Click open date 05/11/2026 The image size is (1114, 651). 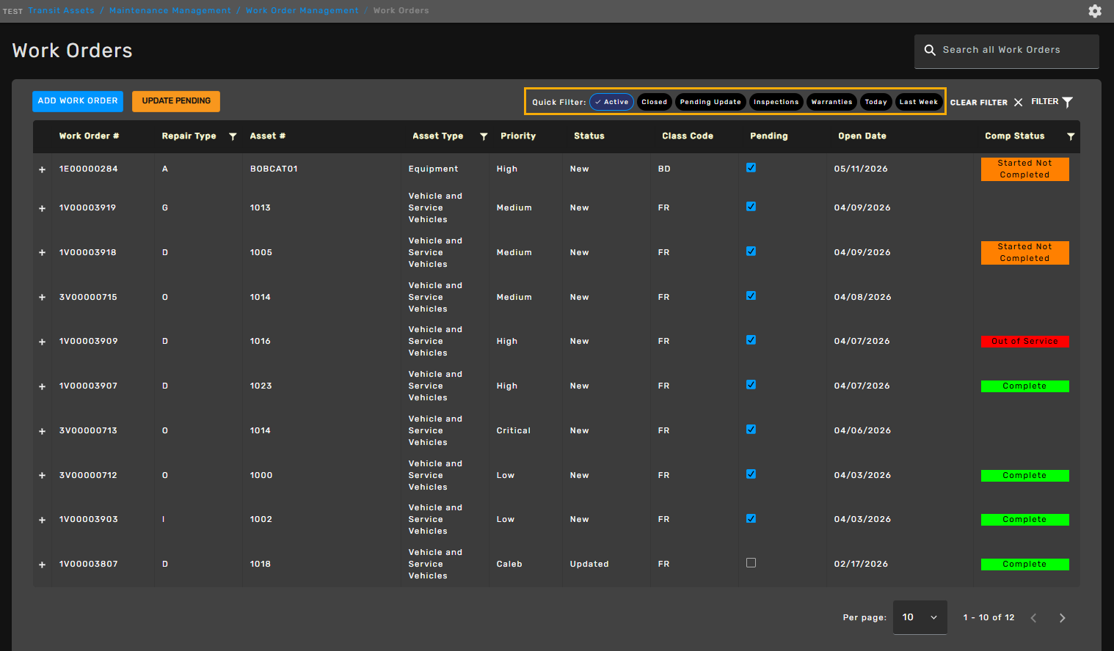pyautogui.click(x=861, y=169)
